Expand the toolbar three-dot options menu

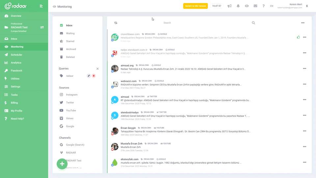click(x=303, y=23)
